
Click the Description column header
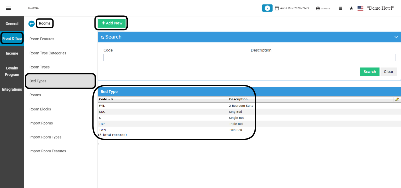coord(238,99)
